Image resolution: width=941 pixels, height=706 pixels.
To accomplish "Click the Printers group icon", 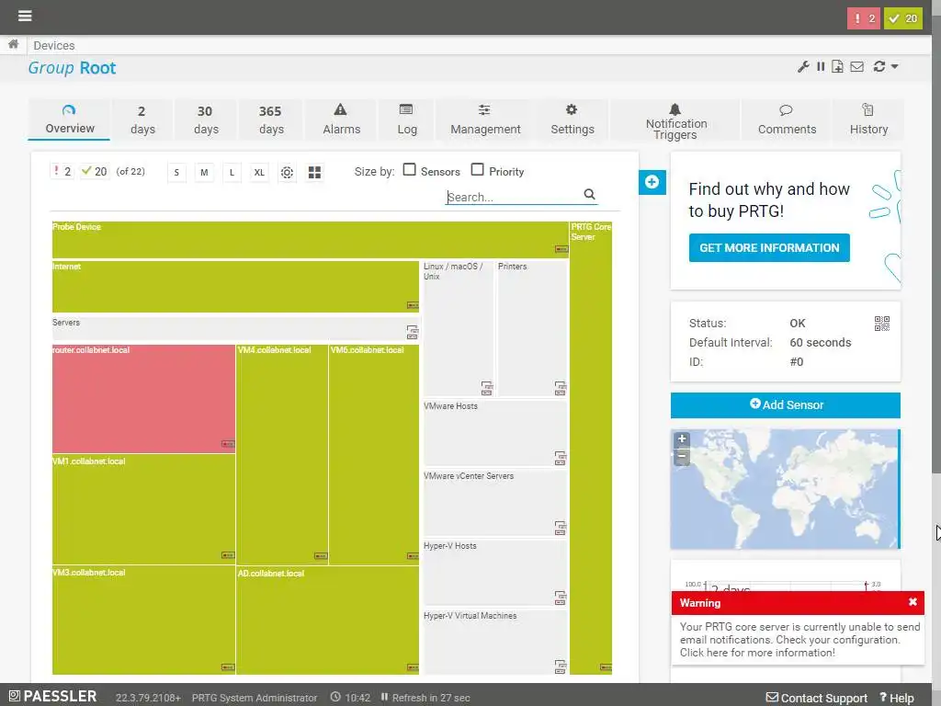I will (560, 388).
